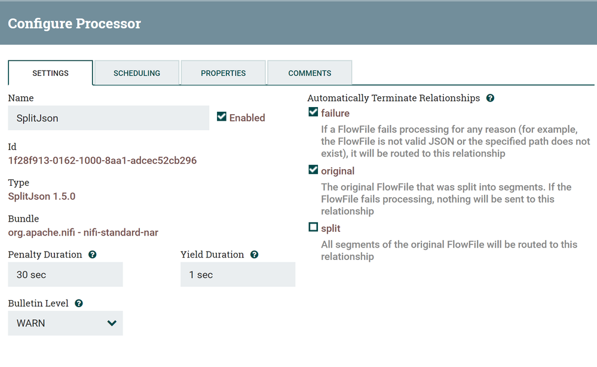Switch to the SCHEDULING tab

(136, 72)
